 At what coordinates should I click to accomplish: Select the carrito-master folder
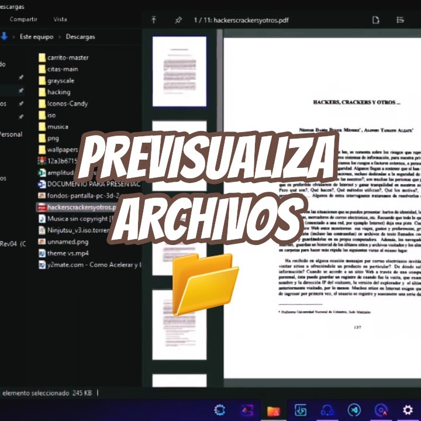63,57
